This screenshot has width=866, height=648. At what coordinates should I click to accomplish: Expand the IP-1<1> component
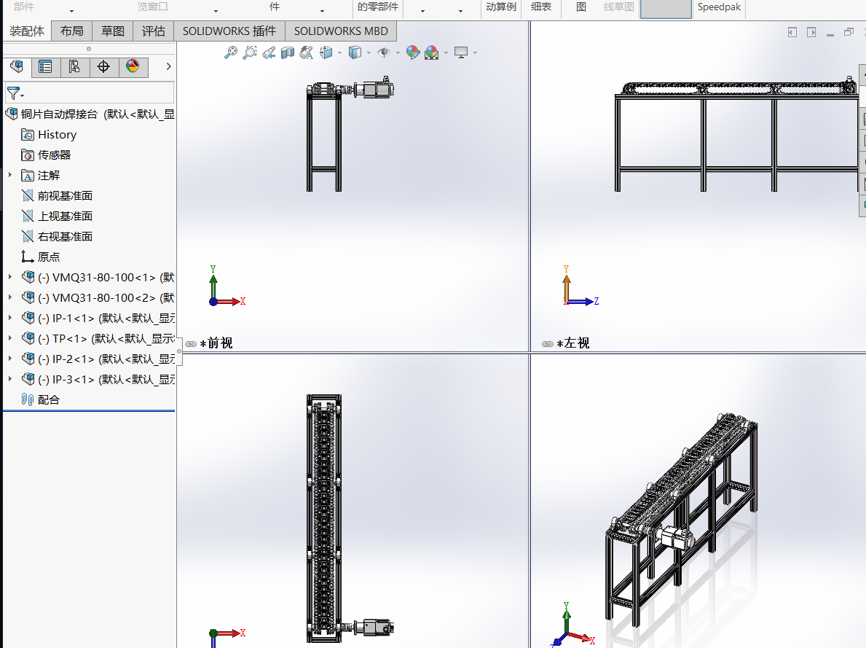point(10,318)
